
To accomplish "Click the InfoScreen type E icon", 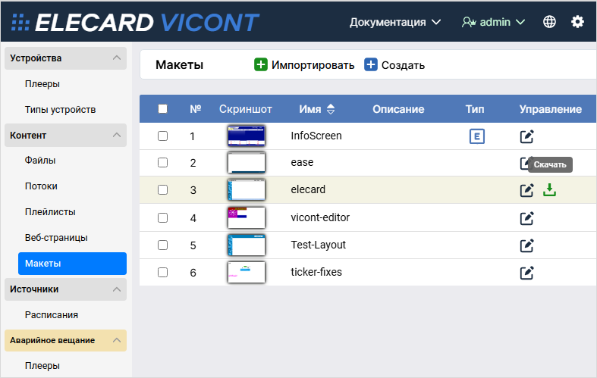I will [476, 136].
